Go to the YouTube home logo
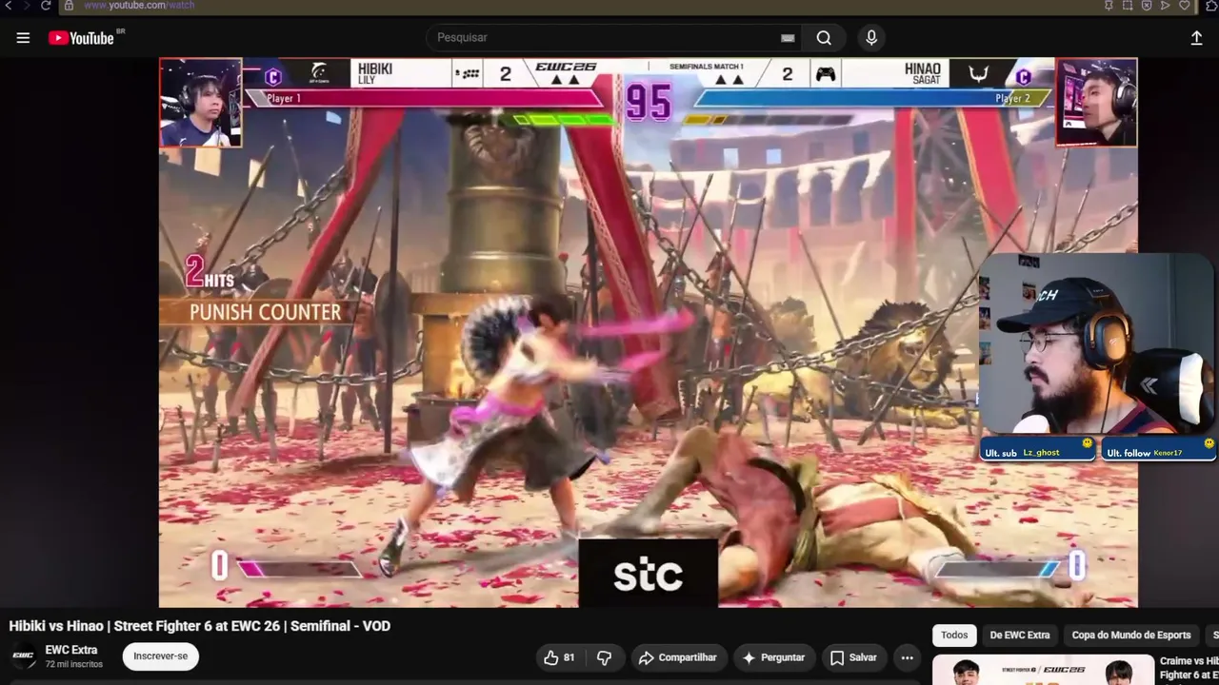 [x=82, y=38]
